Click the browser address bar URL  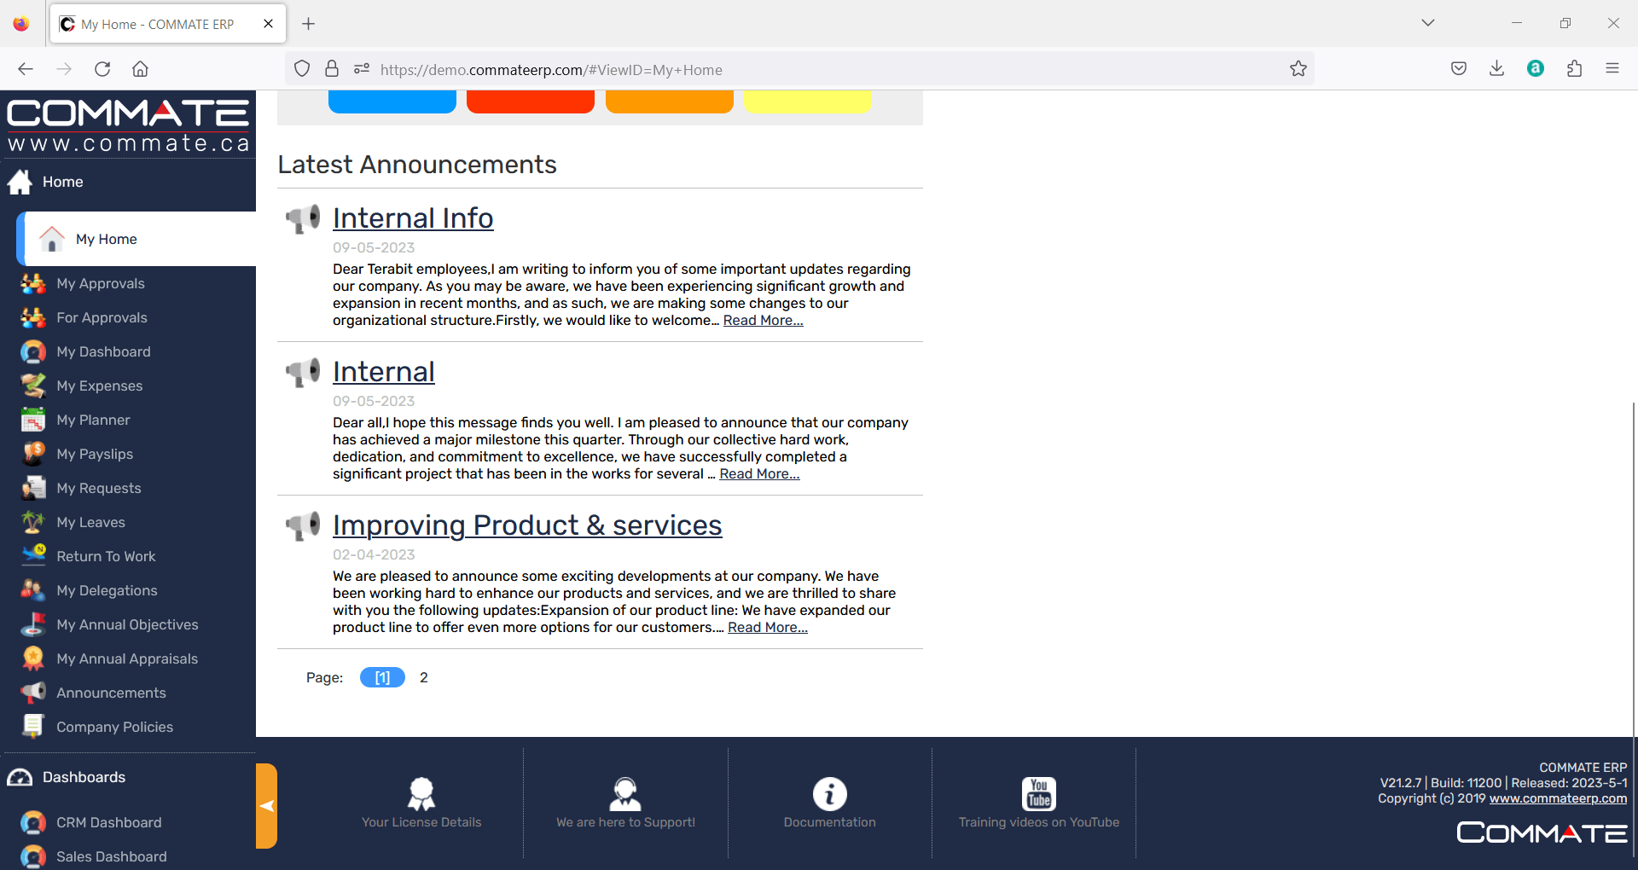coord(551,70)
